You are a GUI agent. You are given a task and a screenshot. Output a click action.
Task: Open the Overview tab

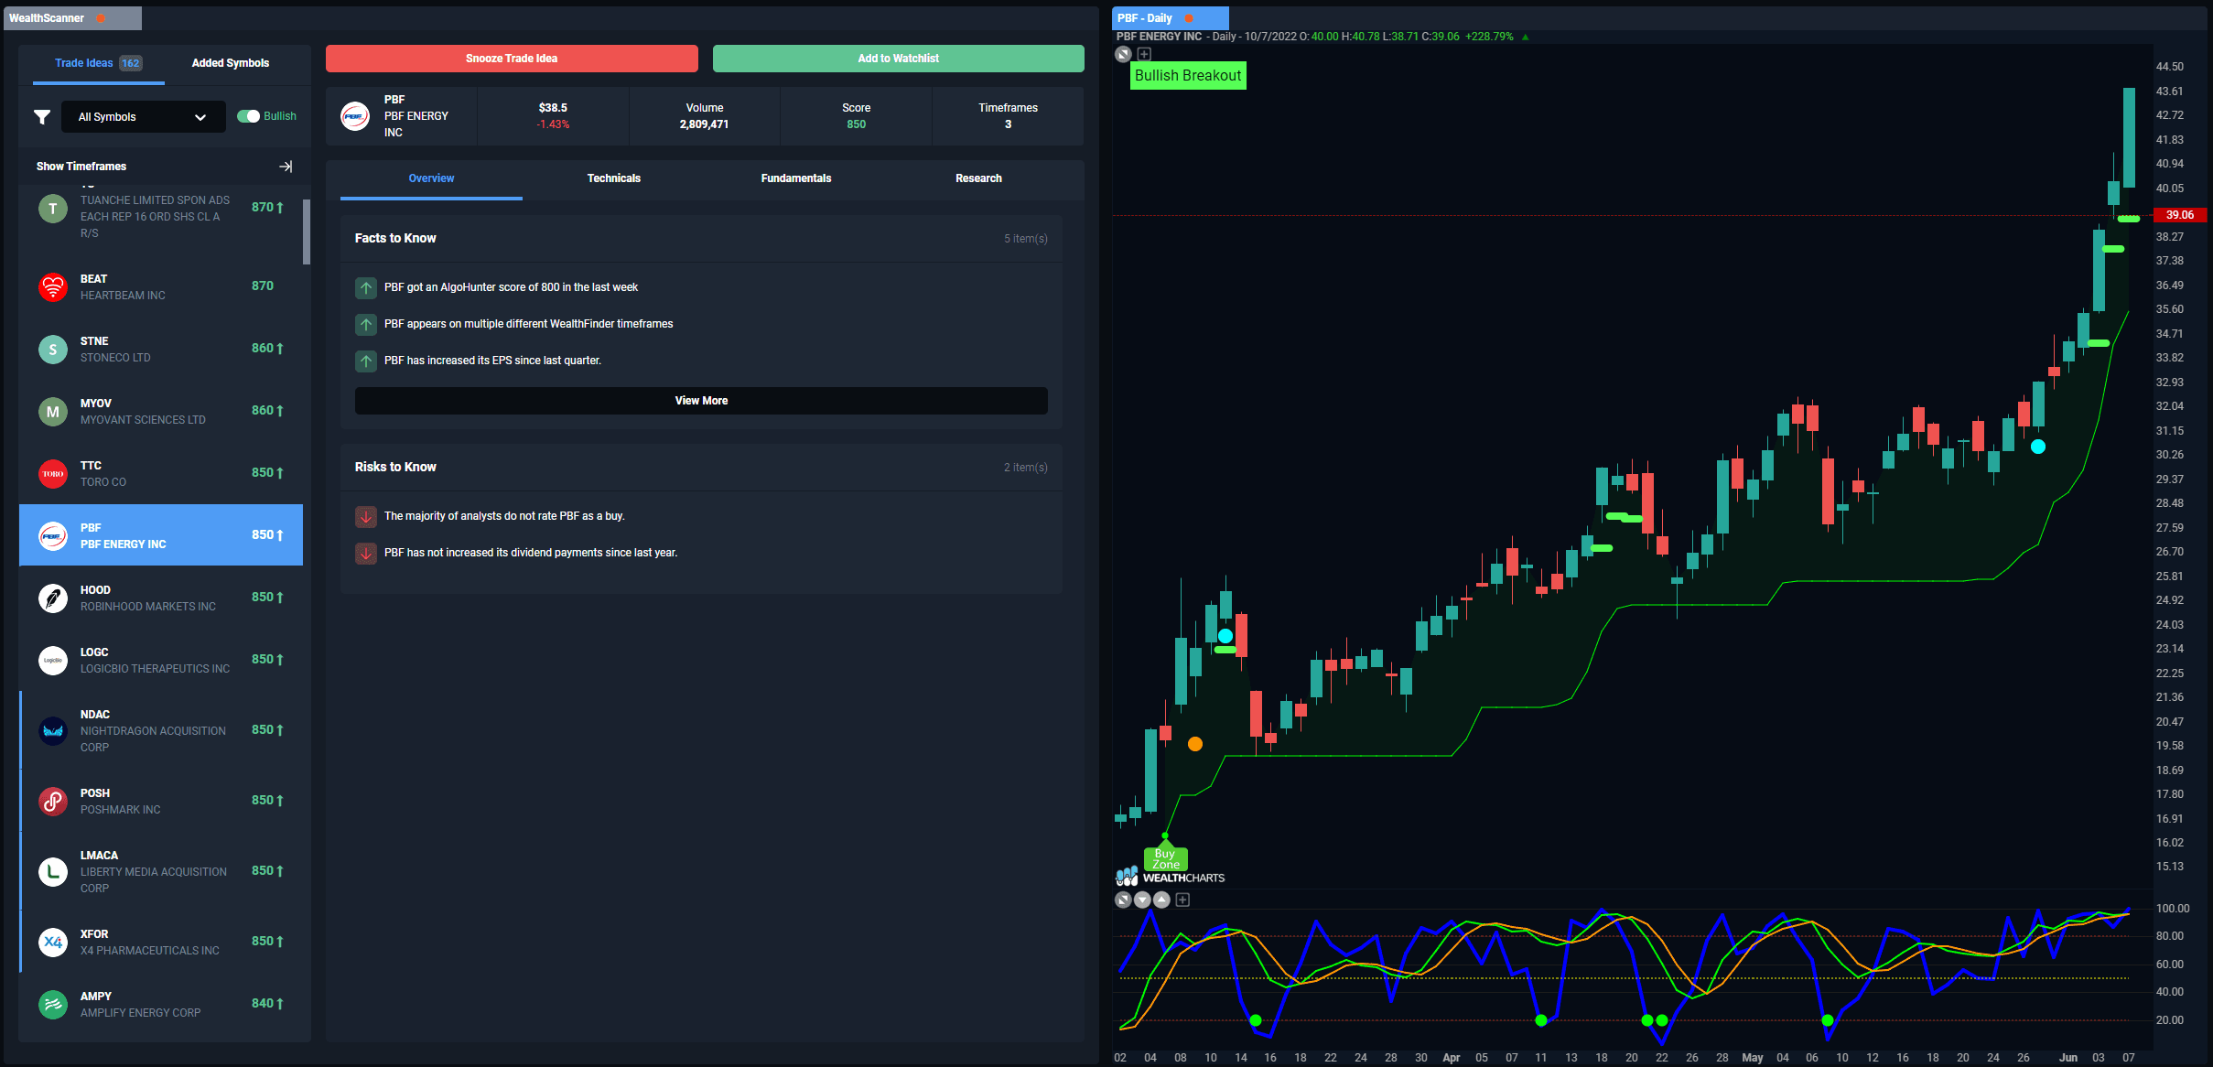[431, 178]
